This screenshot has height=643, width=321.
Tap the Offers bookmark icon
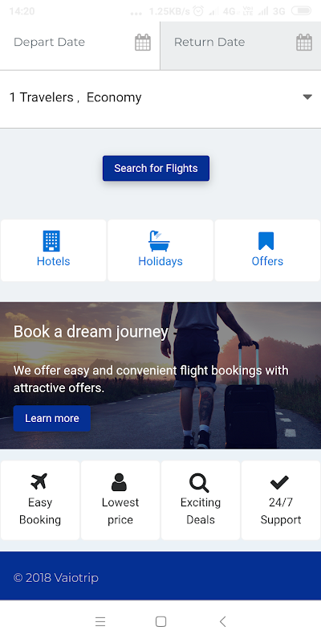pos(266,241)
